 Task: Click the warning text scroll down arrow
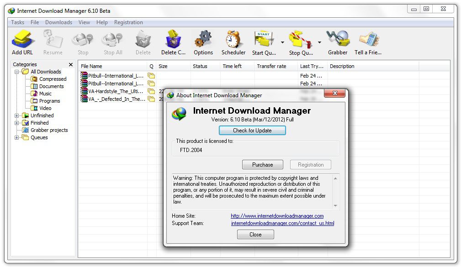(x=335, y=206)
